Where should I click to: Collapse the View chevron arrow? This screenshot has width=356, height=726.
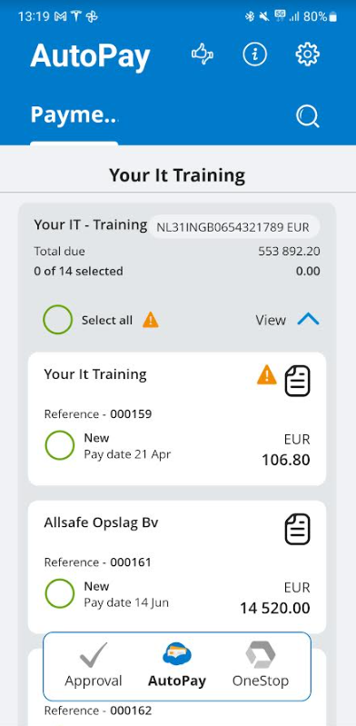click(308, 319)
